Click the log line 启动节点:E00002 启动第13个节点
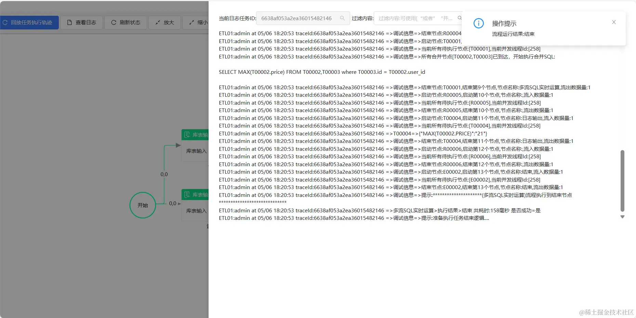Image resolution: width=636 pixels, height=318 pixels. [391, 172]
